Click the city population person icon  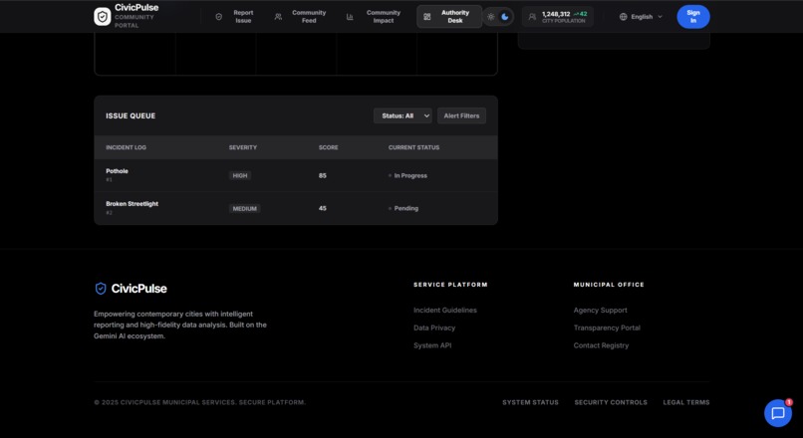[x=532, y=17]
